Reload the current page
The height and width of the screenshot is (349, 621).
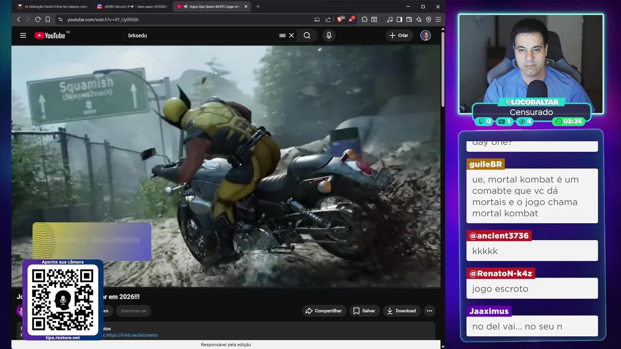[x=38, y=19]
